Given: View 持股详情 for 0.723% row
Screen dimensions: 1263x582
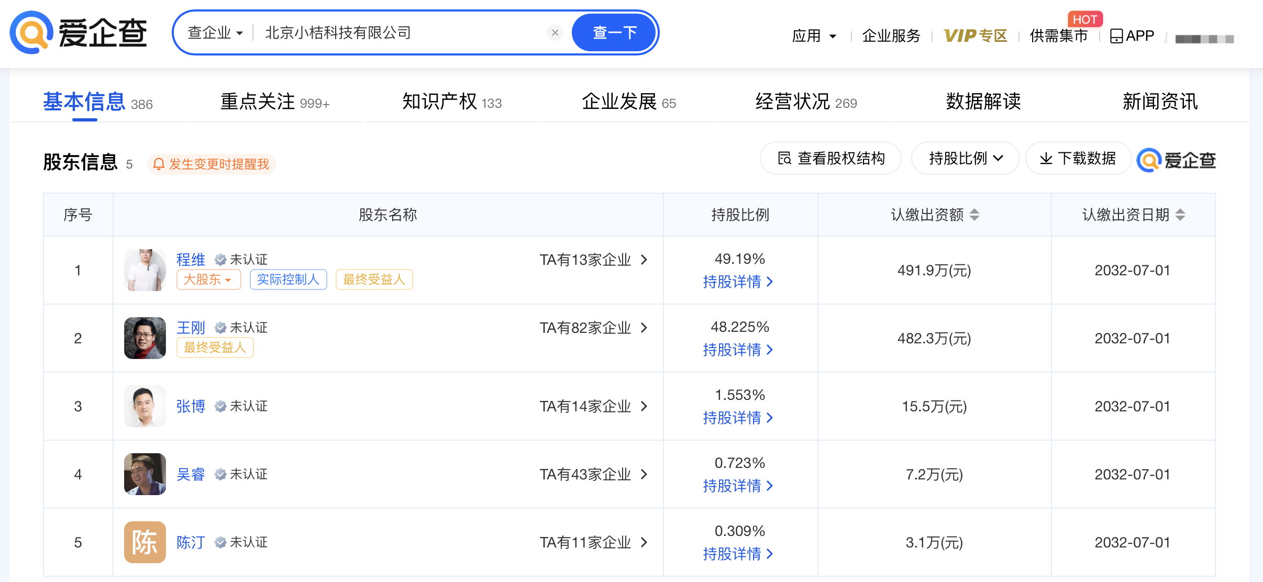Looking at the screenshot, I should (x=738, y=486).
